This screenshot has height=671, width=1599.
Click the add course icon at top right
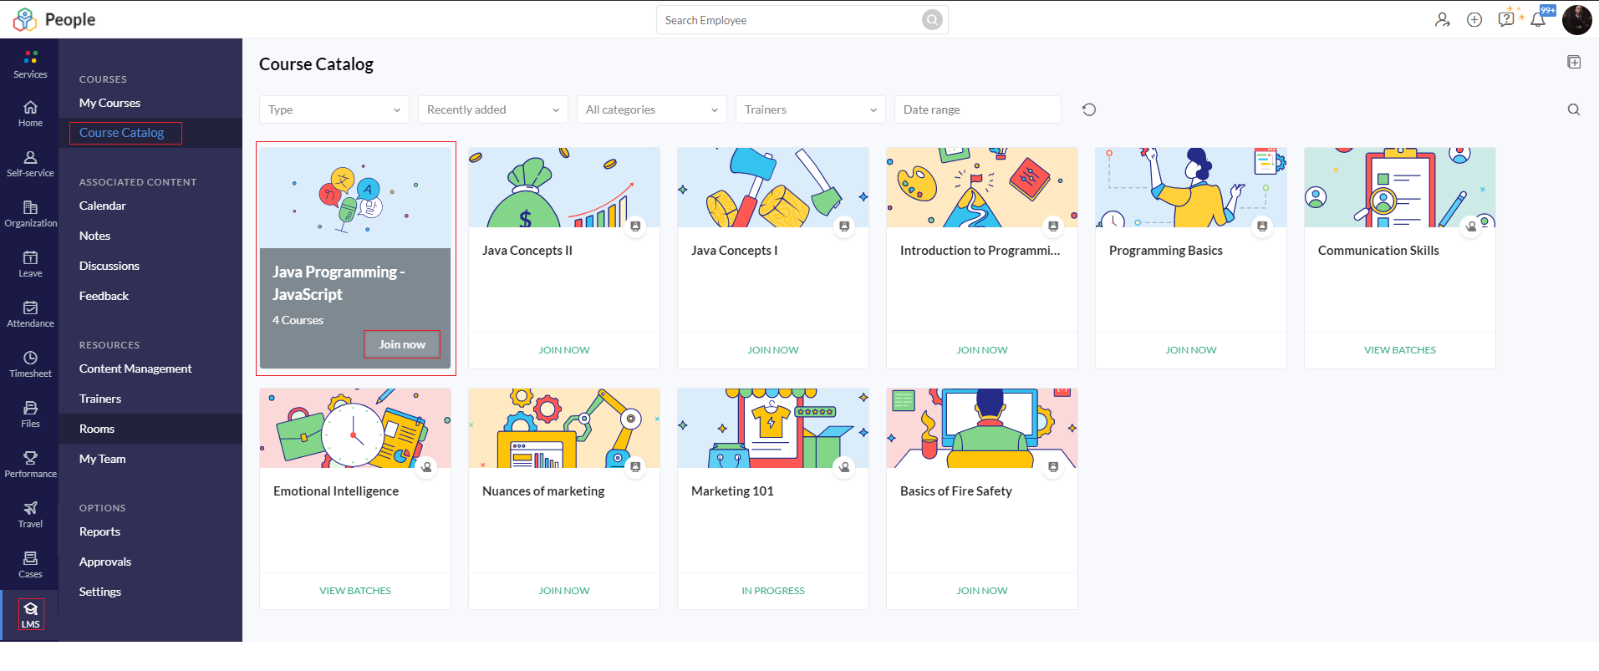pos(1574,62)
